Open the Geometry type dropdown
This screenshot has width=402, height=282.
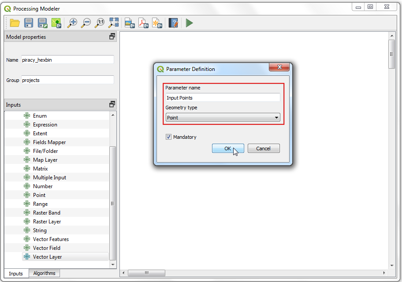pos(223,118)
